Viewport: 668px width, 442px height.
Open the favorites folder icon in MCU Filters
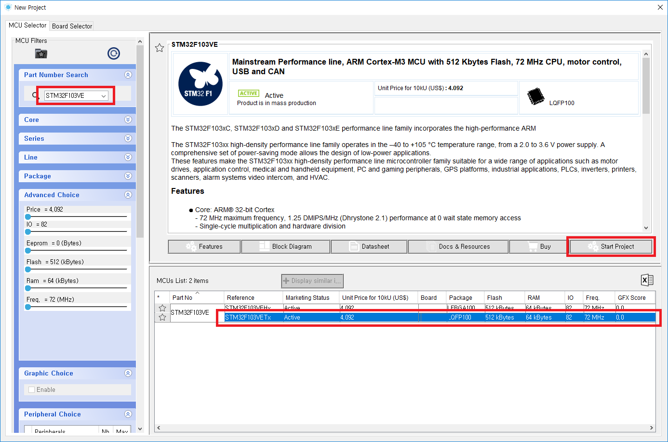tap(41, 54)
